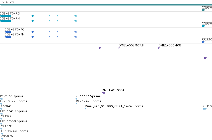The image size is (212, 140).
Task: Select the CG34370 gene label
Action: click(7, 2)
